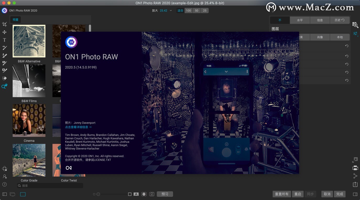Open the Export icon
Viewport: 360px width, 200px height.
coord(355,184)
